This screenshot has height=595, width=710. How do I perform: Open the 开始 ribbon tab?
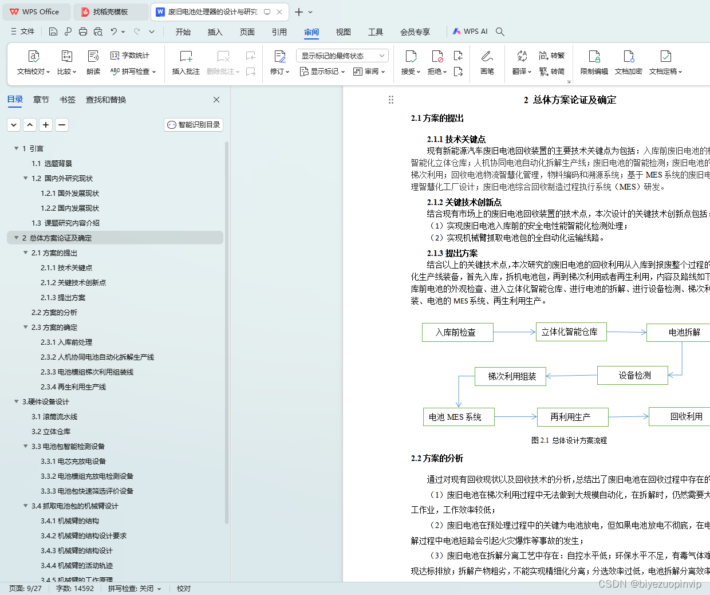pyautogui.click(x=183, y=32)
